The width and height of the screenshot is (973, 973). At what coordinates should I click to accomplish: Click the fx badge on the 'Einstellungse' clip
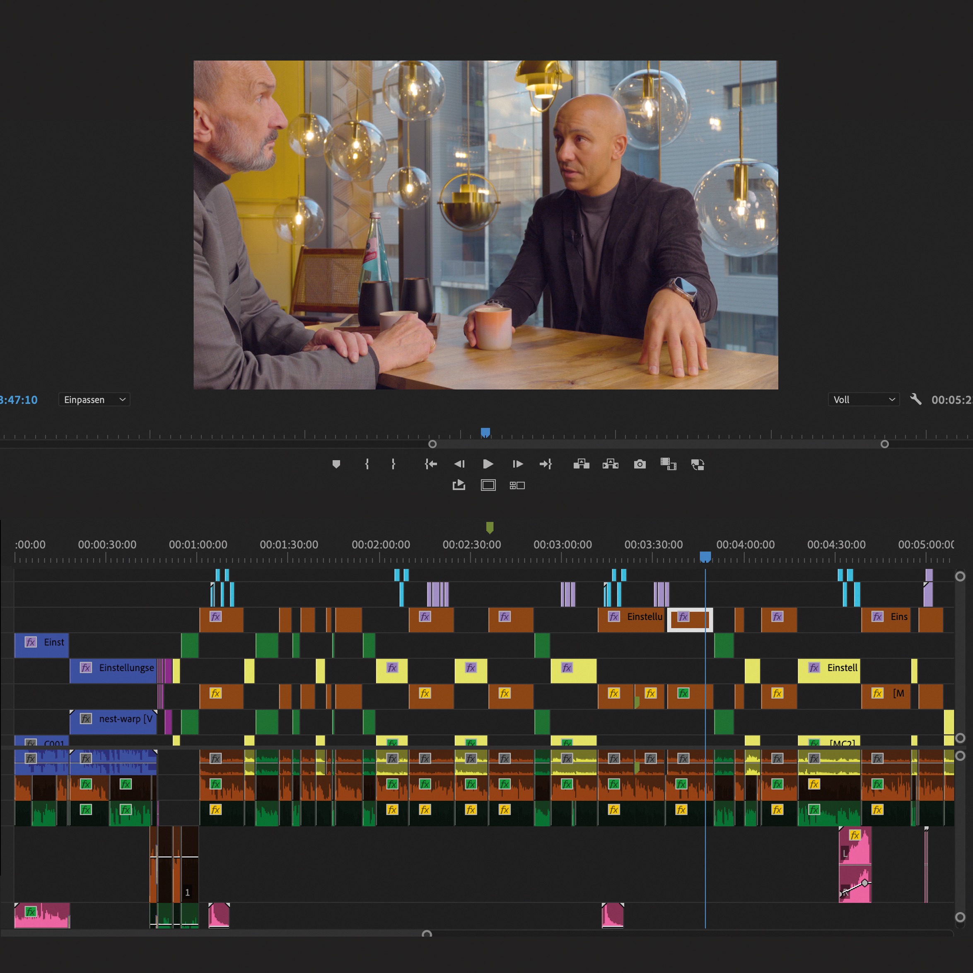[86, 668]
